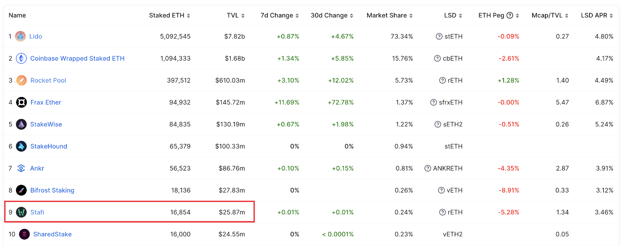Click the StakeWise logo icon

21,124
